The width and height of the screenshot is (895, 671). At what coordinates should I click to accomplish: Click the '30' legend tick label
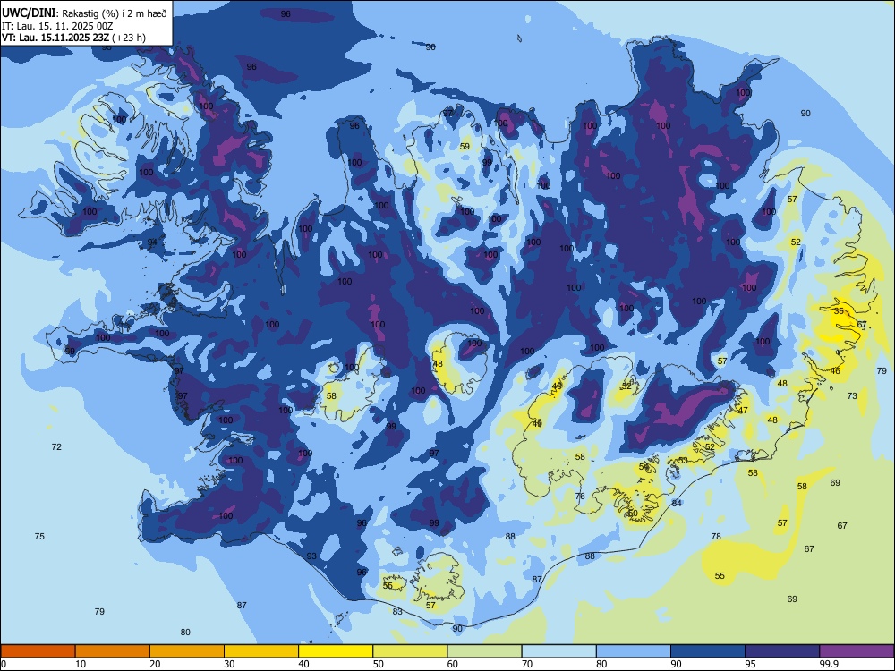[229, 664]
